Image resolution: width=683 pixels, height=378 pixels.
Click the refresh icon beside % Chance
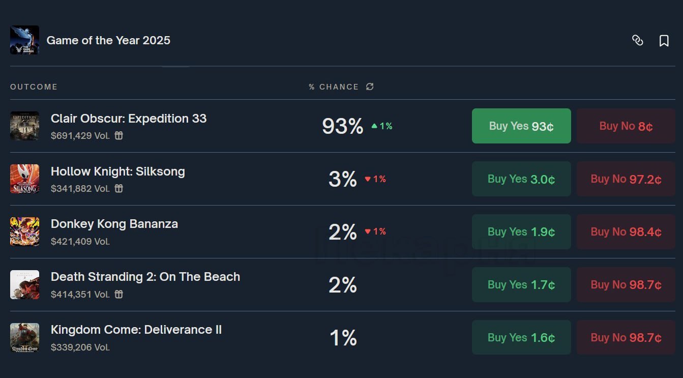(x=370, y=86)
